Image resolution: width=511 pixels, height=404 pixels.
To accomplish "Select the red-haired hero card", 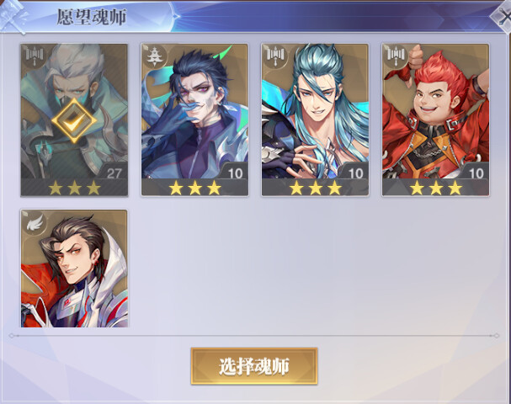I will point(435,120).
